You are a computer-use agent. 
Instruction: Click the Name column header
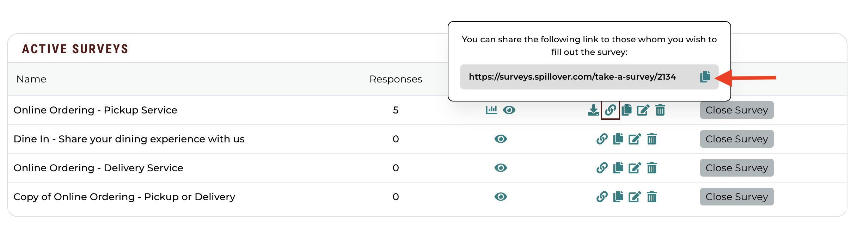pos(31,79)
